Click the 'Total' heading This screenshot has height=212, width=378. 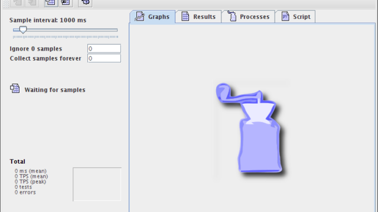click(17, 161)
